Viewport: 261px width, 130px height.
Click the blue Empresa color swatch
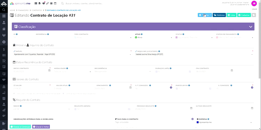tap(198, 123)
